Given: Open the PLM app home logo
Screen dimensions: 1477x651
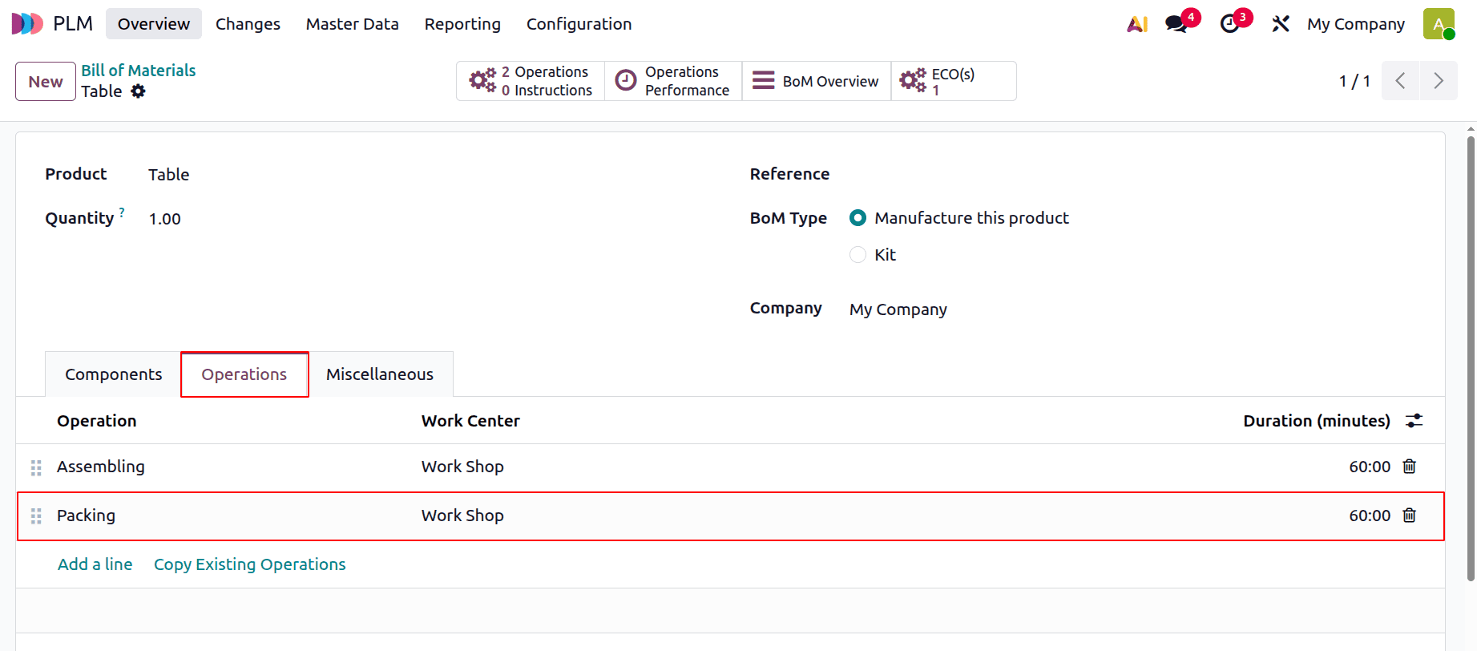Looking at the screenshot, I should (x=27, y=24).
